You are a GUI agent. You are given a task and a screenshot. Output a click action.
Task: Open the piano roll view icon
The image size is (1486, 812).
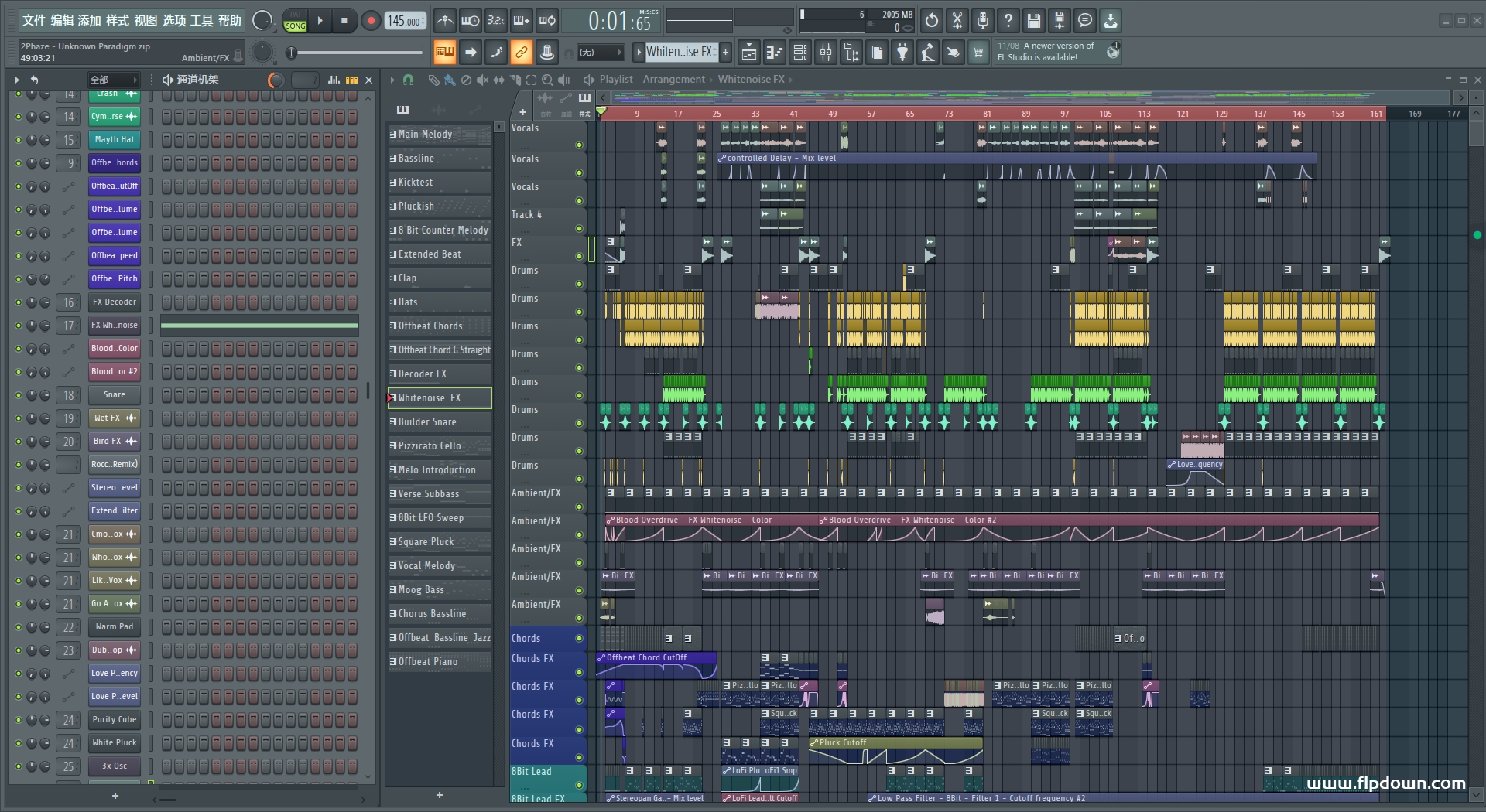pyautogui.click(x=775, y=53)
